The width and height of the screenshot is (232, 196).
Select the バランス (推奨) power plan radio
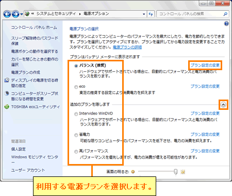click(76, 66)
